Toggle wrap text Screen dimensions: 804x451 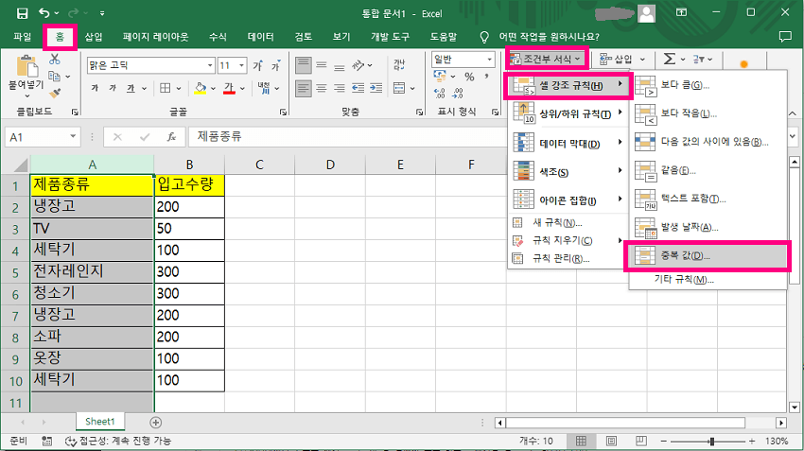[x=399, y=64]
